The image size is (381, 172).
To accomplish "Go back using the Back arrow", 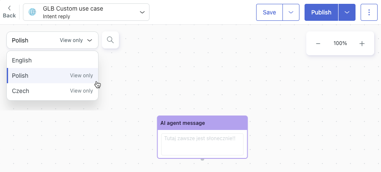I will click(9, 12).
